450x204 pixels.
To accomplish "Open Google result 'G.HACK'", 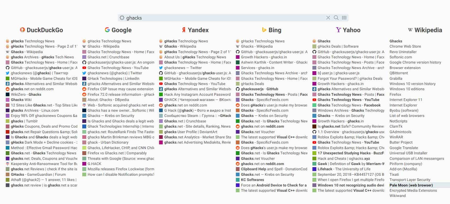I will pyautogui.click(x=94, y=164).
